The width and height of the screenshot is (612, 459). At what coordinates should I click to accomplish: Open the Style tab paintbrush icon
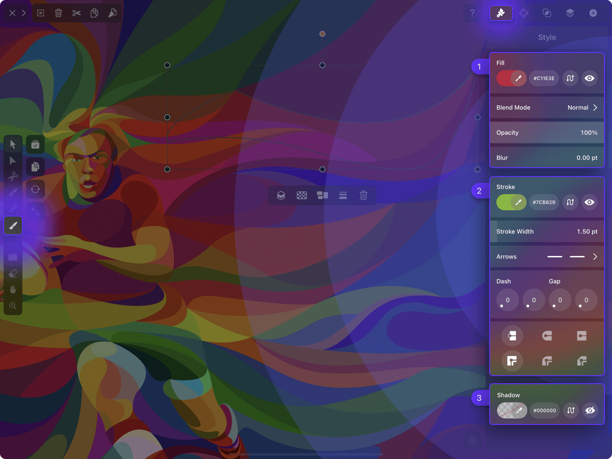pos(501,13)
